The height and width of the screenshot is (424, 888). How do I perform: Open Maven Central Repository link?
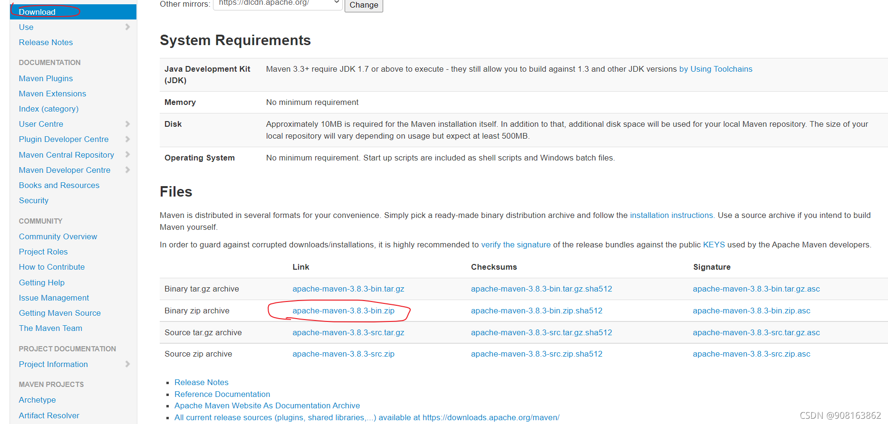(67, 155)
